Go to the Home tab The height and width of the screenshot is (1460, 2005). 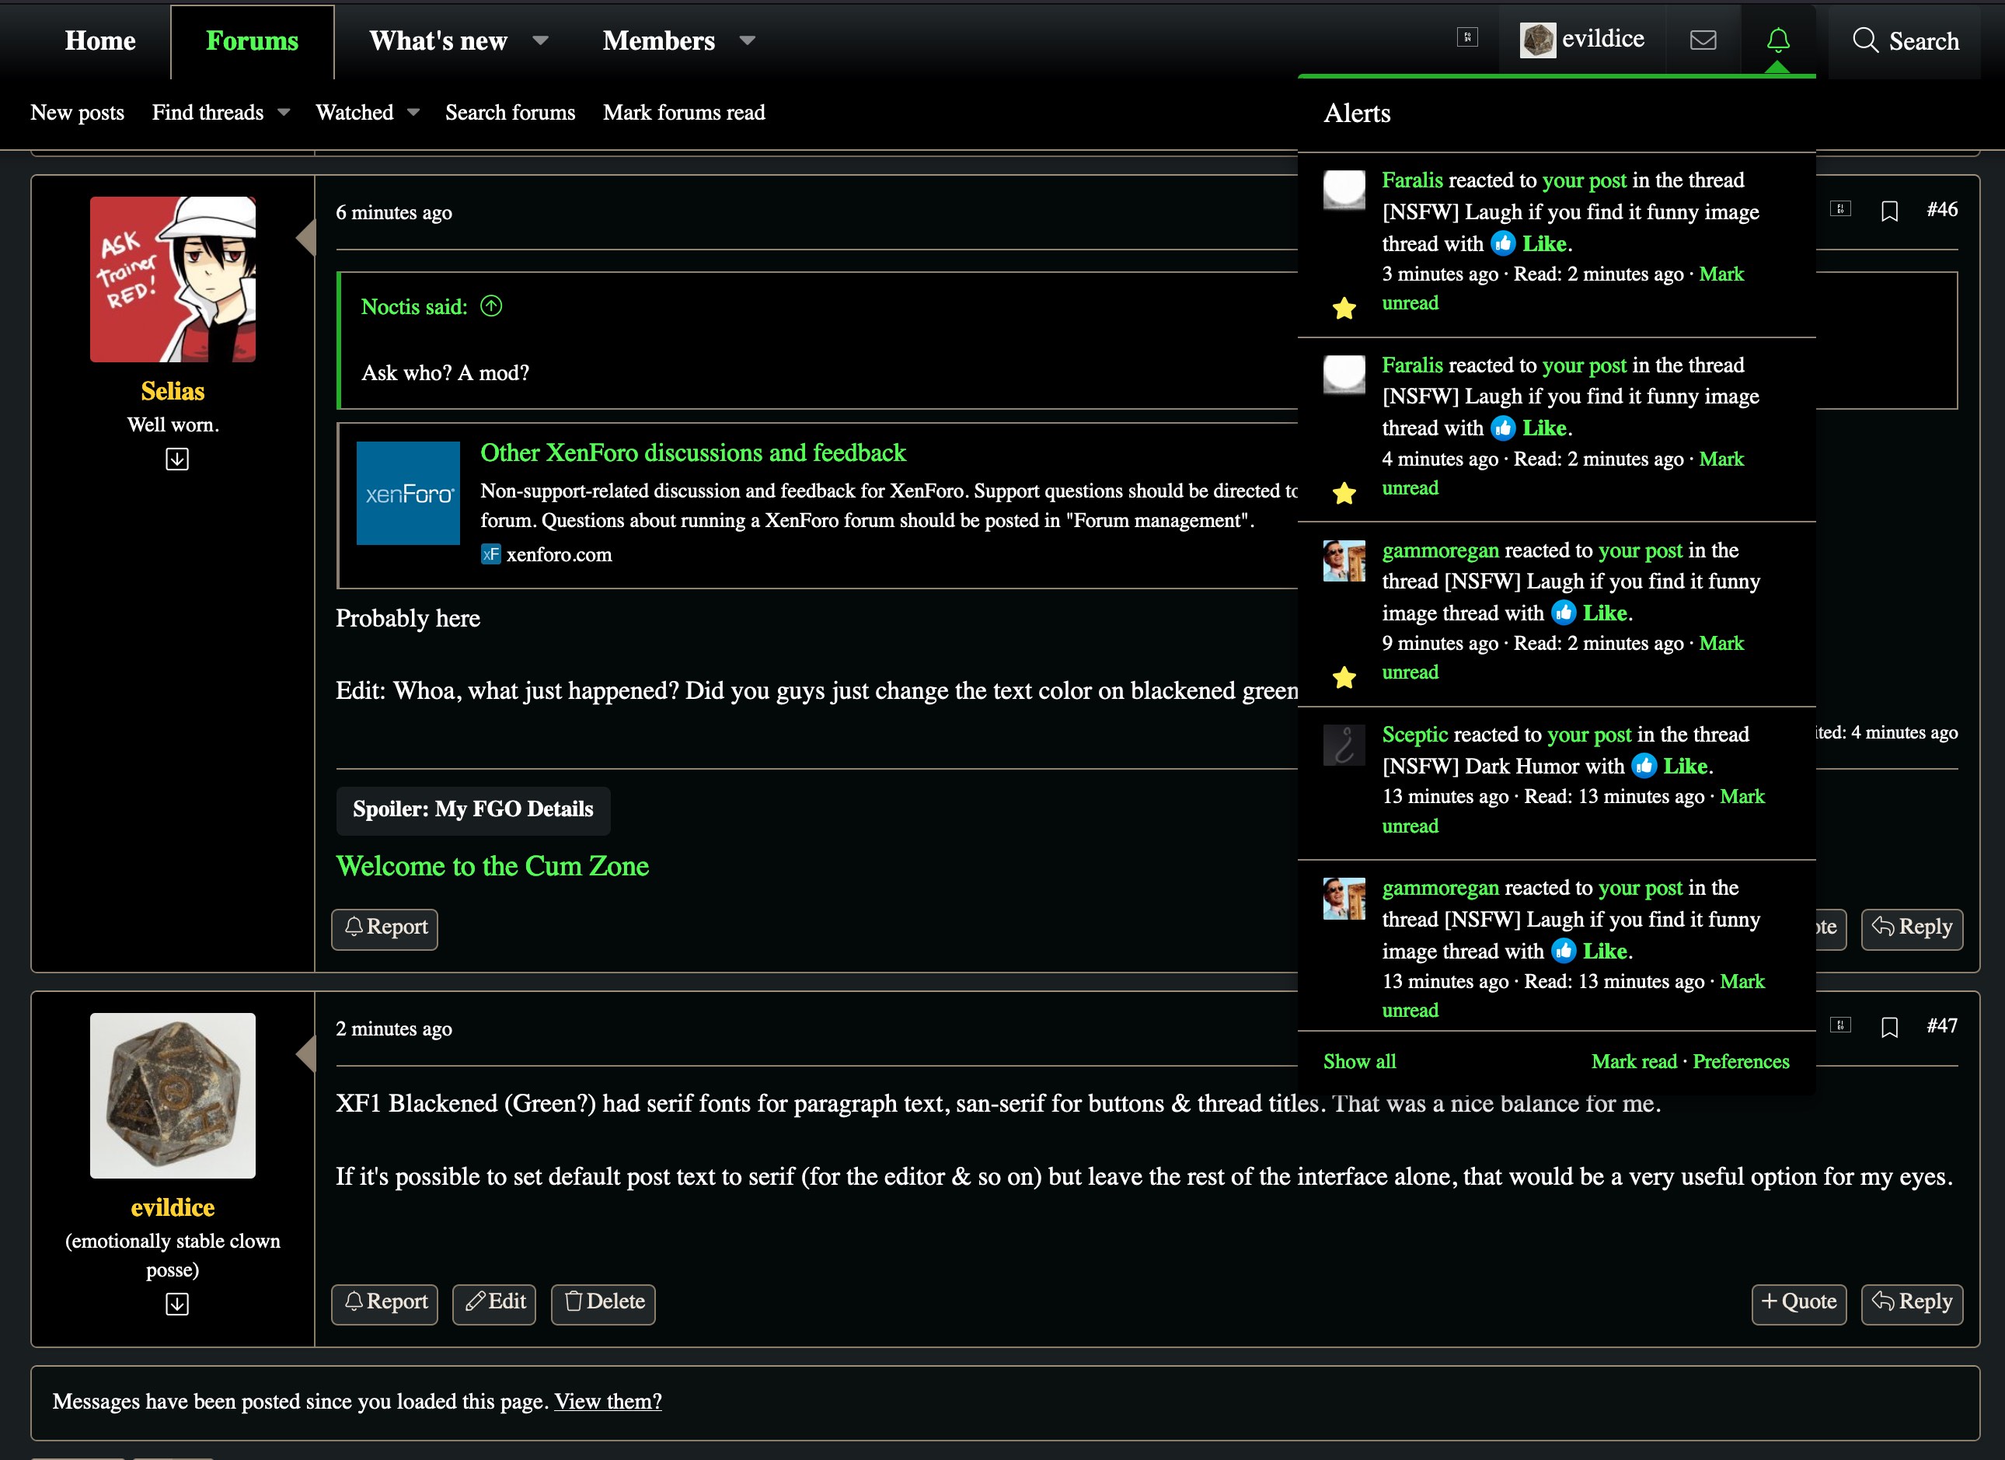point(100,40)
